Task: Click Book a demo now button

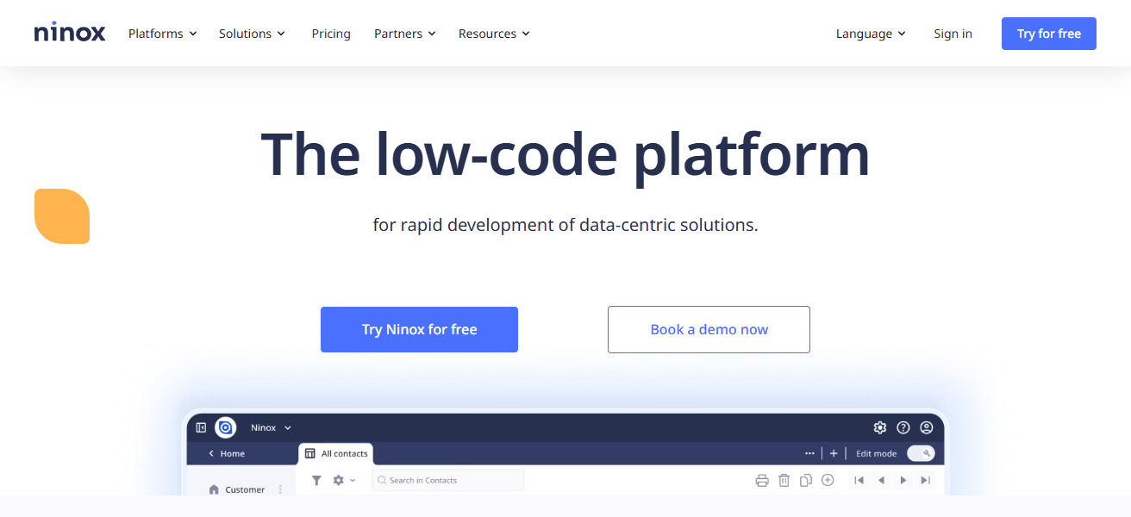Action: [x=709, y=329]
